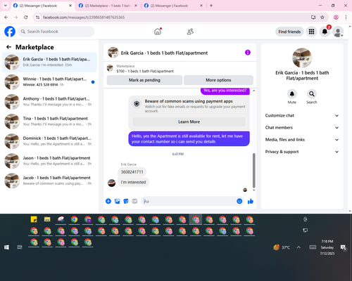The width and height of the screenshot is (352, 281).
Task: Click the phone number 3608241711 message
Action: click(x=132, y=172)
